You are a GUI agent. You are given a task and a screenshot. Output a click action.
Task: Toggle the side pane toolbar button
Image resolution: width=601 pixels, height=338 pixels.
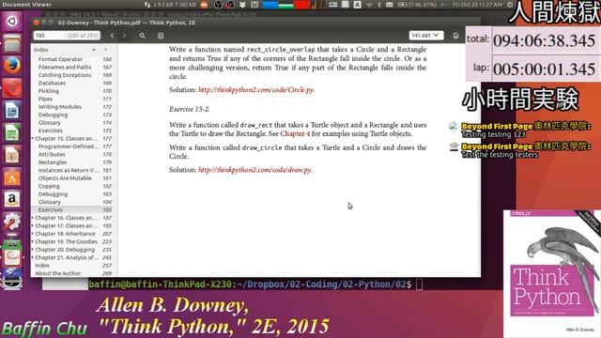tap(161, 36)
